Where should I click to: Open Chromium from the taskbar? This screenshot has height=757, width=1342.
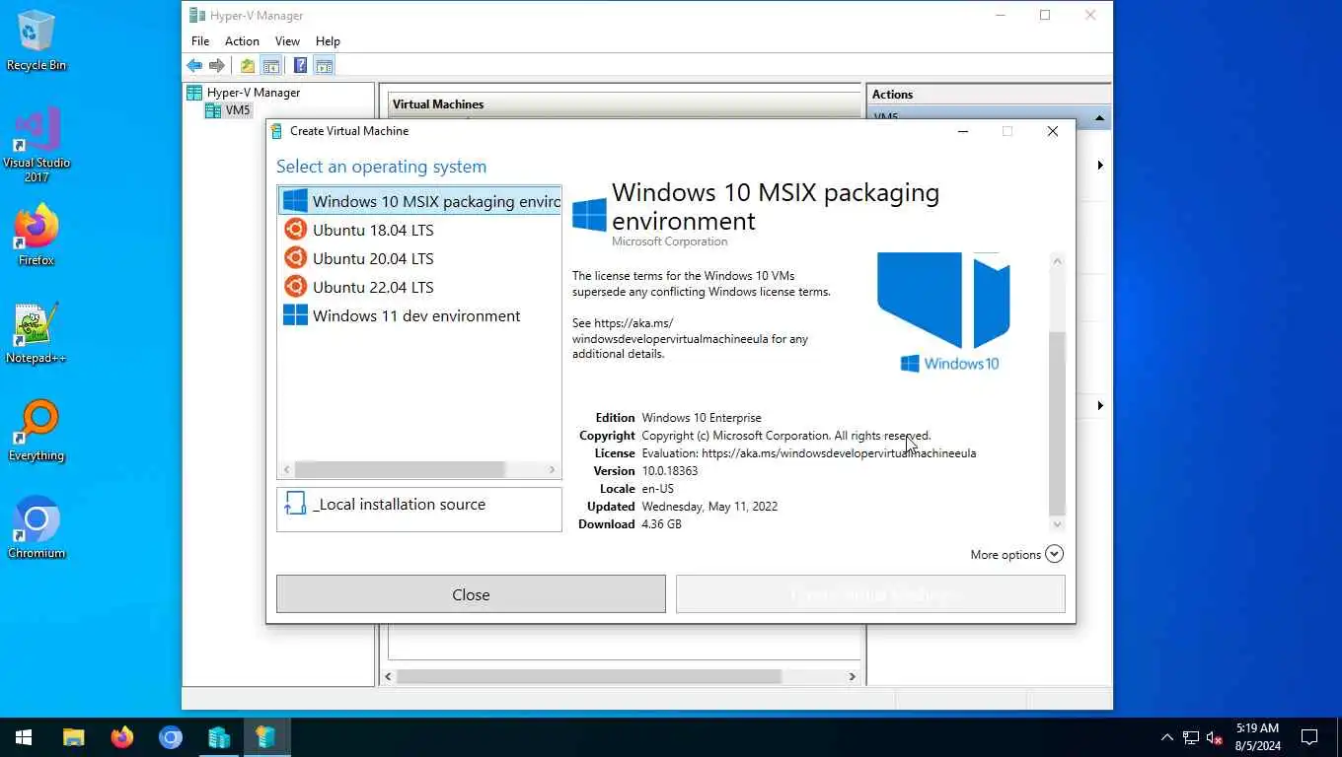pyautogui.click(x=171, y=737)
